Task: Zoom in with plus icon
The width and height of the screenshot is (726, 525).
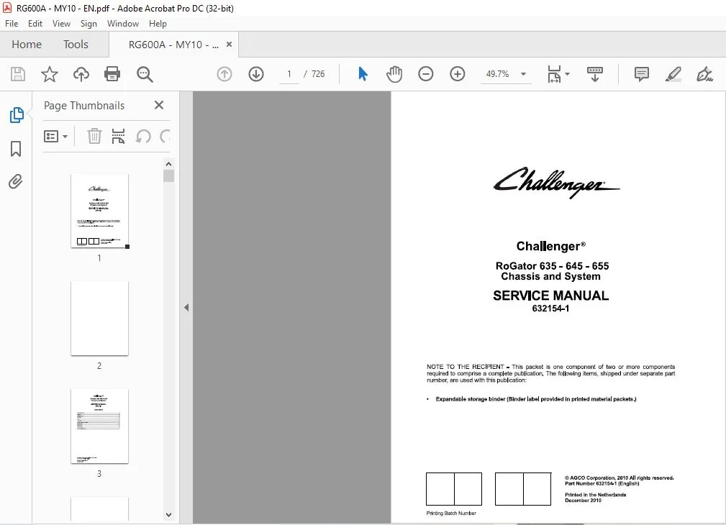Action: point(458,74)
